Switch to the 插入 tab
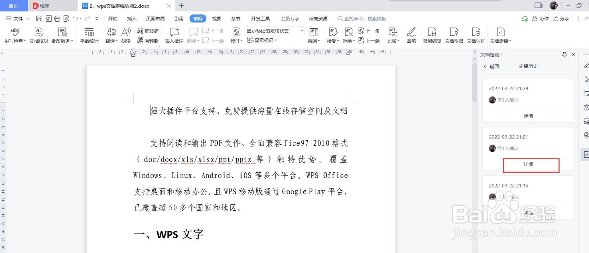Screen dimensions: 589x253 tap(131, 18)
